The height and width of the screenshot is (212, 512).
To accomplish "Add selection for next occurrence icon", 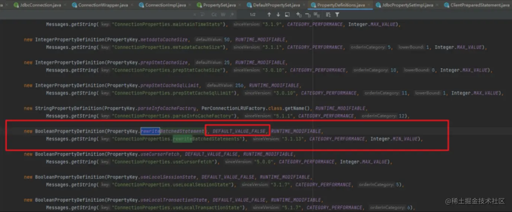I will point(298,15).
